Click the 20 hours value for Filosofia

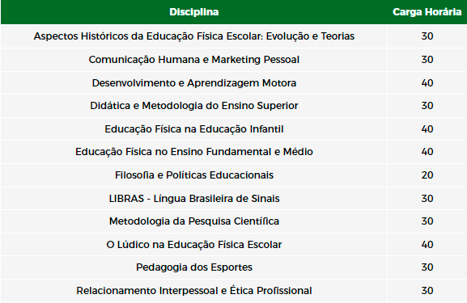click(427, 175)
